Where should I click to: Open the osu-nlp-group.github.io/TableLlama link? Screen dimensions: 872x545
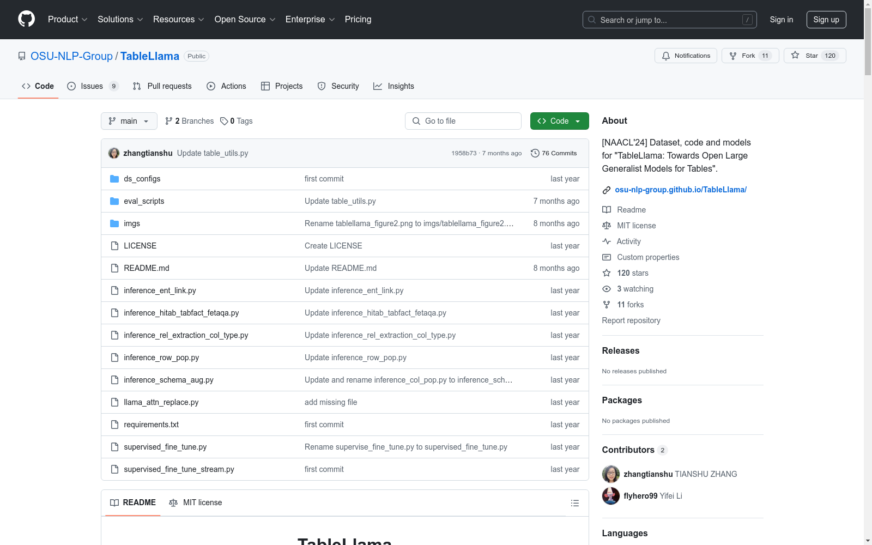681,190
